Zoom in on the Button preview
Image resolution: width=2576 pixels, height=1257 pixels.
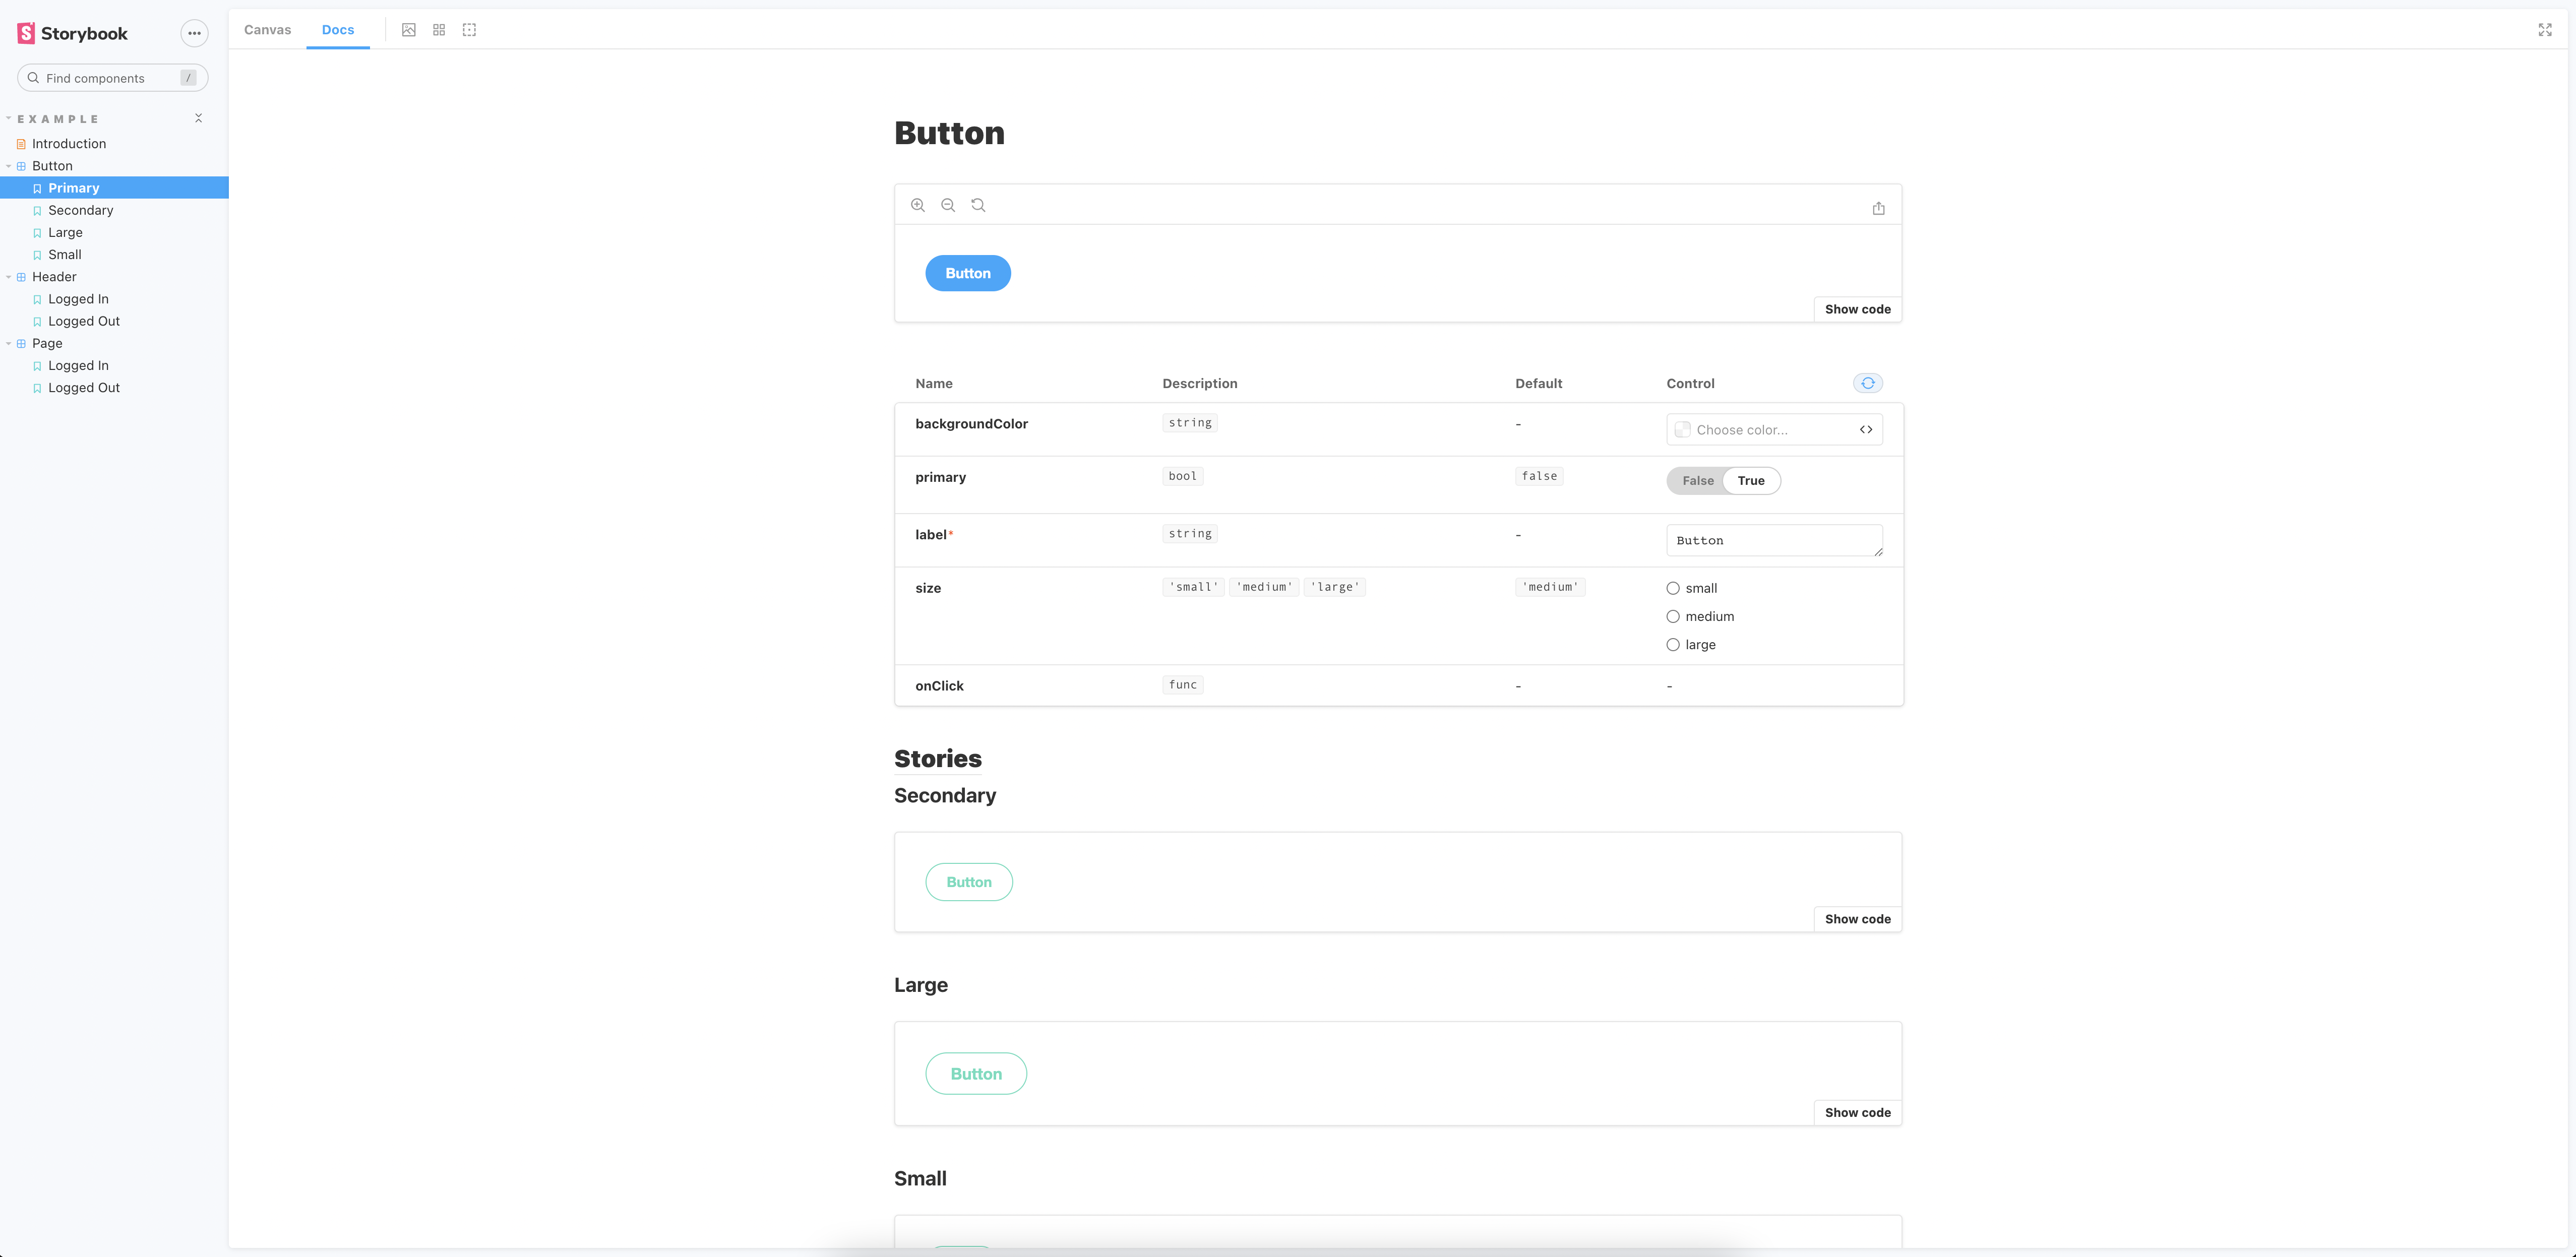(x=918, y=205)
